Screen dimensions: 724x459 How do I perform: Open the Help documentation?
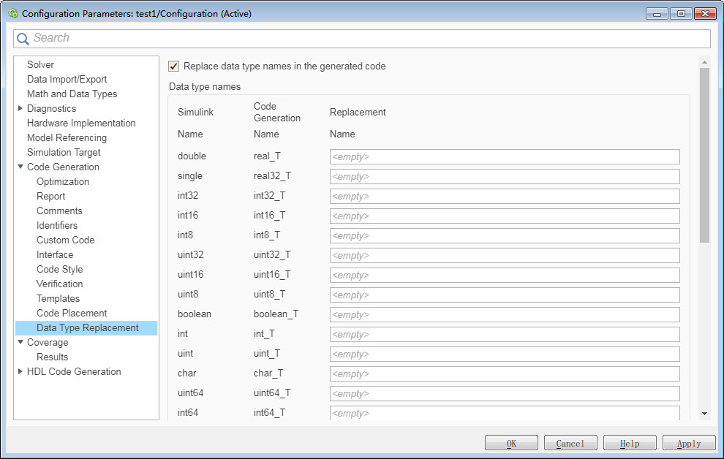click(629, 442)
